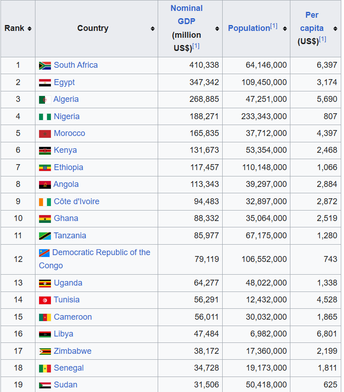This screenshot has width=344, height=392.
Task: Select Libya per capita value 6,801
Action: (x=327, y=334)
